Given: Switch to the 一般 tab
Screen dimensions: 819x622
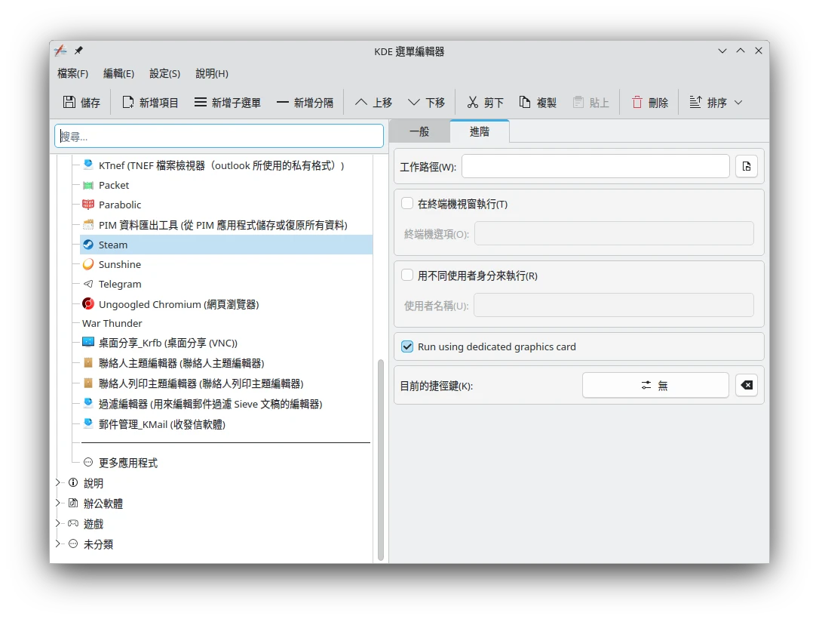Looking at the screenshot, I should [419, 131].
